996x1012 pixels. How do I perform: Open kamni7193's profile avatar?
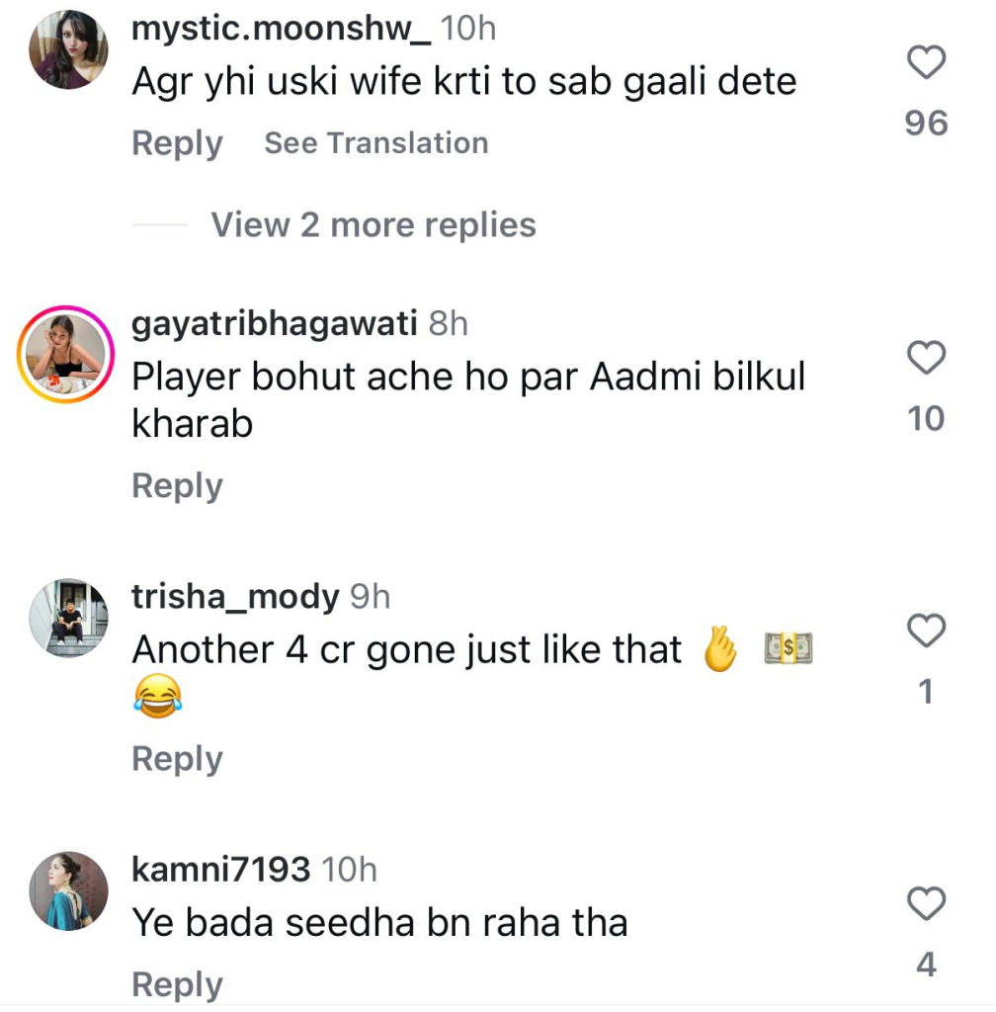[x=67, y=890]
